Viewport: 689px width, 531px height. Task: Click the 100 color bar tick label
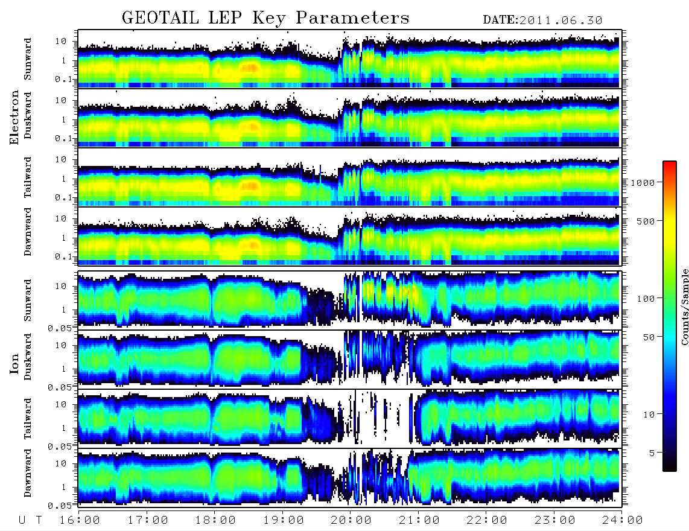(x=646, y=299)
